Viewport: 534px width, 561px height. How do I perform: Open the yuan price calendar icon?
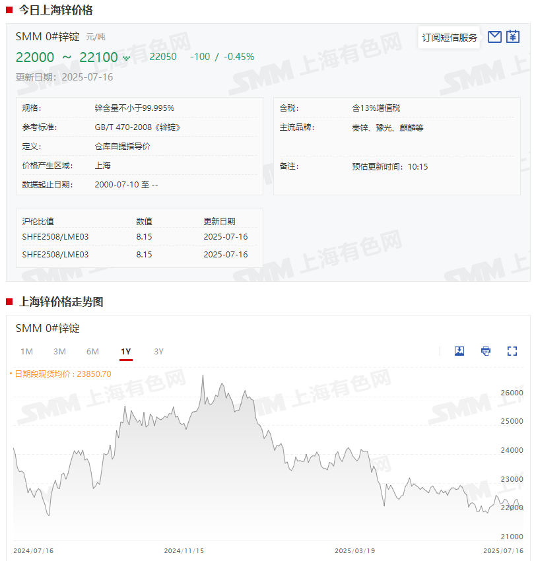(x=512, y=36)
